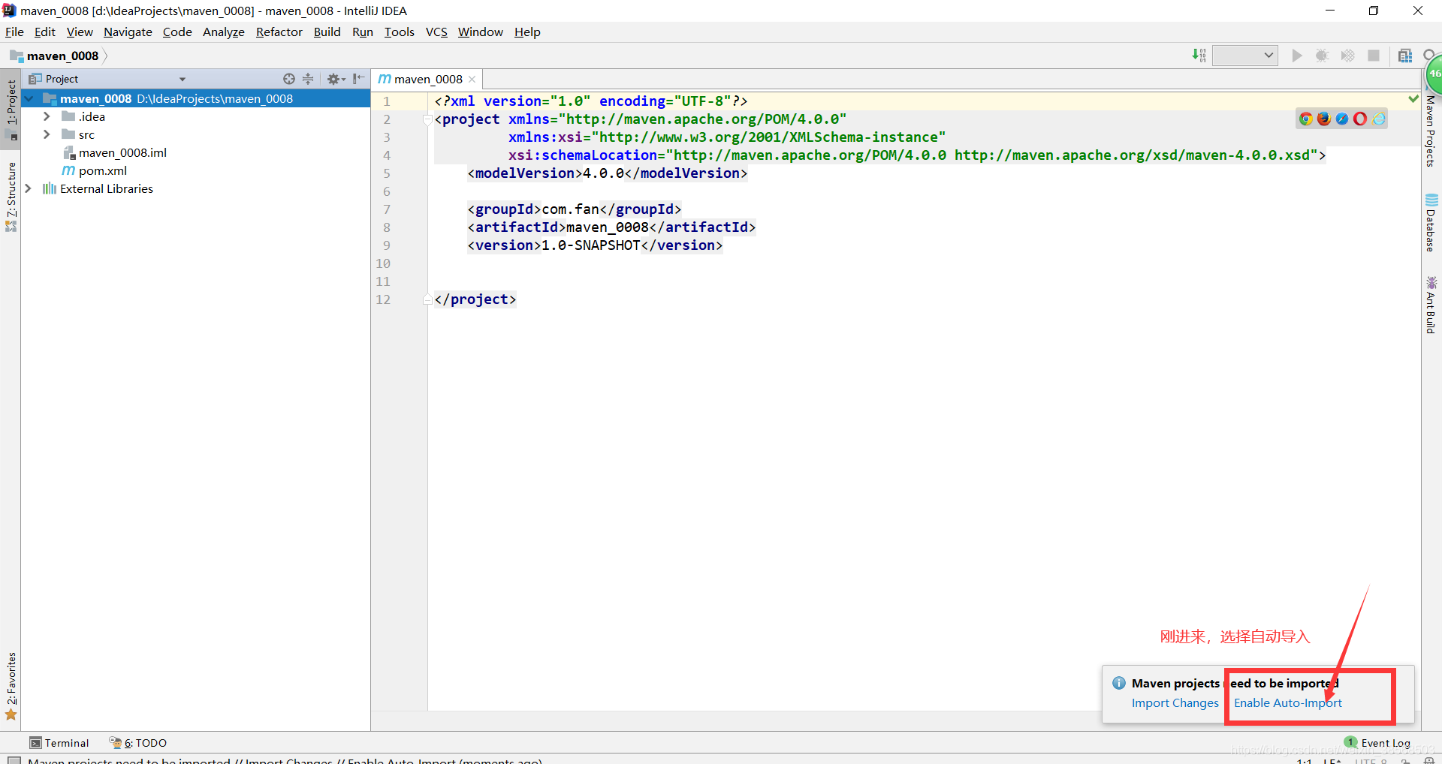The image size is (1442, 764).
Task: Toggle the Database tool window
Action: (x=1431, y=224)
